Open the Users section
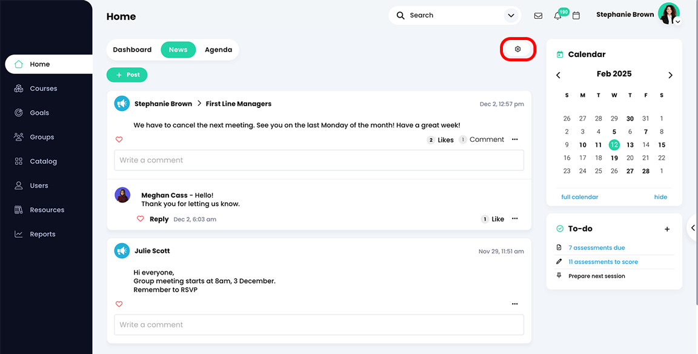This screenshot has height=354, width=698. 39,185
